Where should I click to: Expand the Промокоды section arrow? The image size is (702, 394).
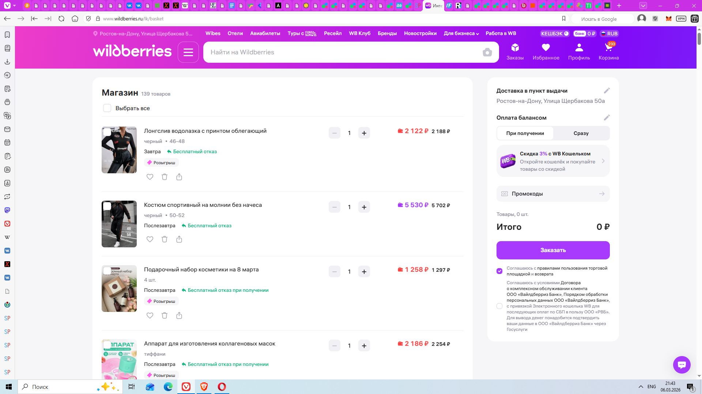tap(601, 194)
